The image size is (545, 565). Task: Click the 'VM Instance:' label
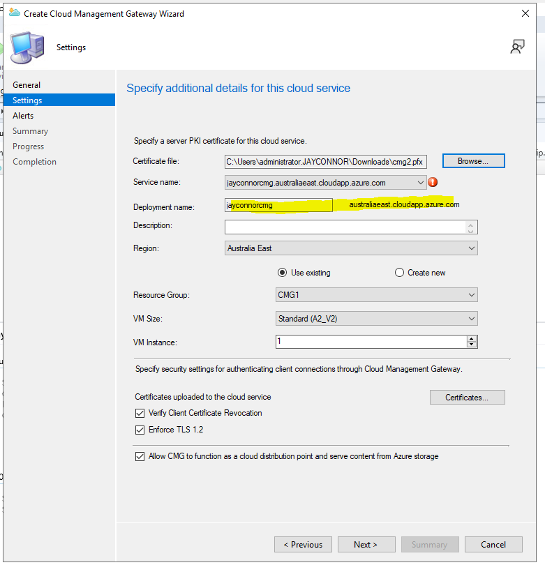[155, 342]
